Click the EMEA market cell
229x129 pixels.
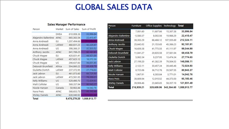(x=59, y=34)
